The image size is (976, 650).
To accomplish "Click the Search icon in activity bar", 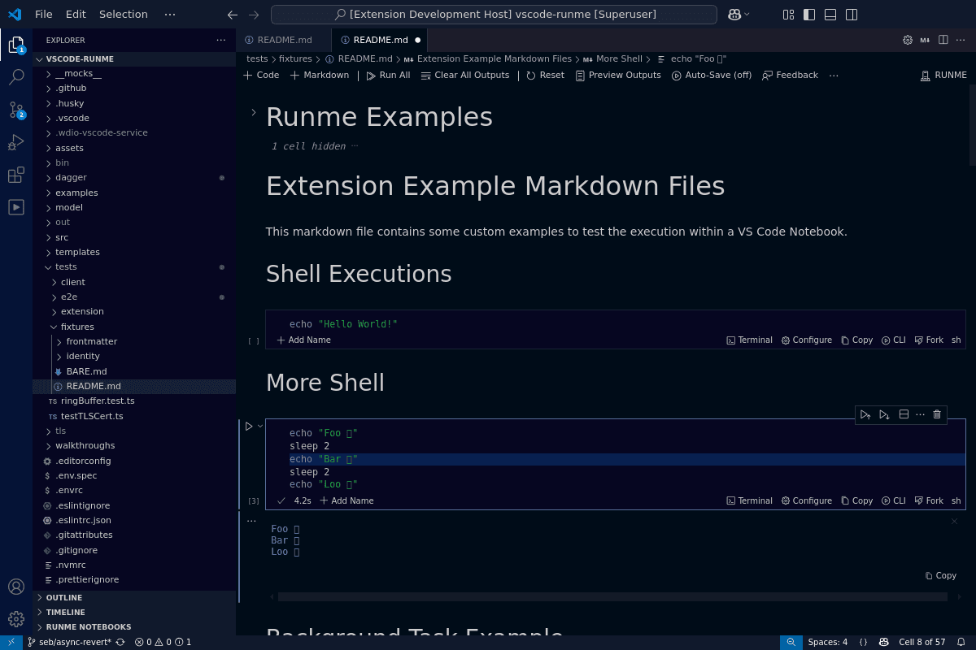I will tap(16, 77).
